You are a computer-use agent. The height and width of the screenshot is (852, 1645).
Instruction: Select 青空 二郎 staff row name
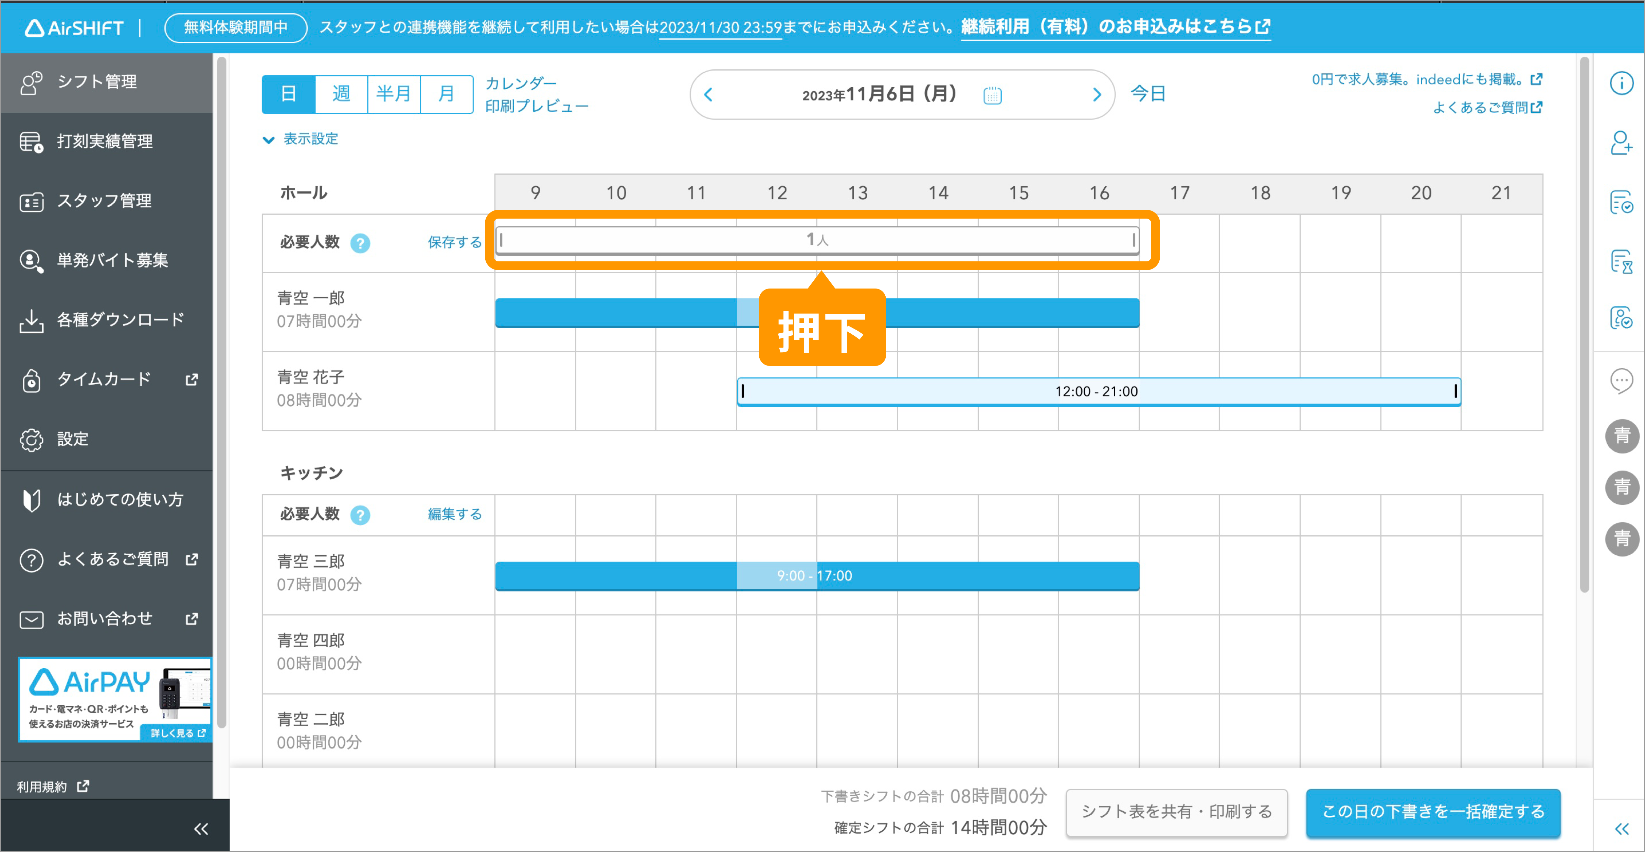311,720
